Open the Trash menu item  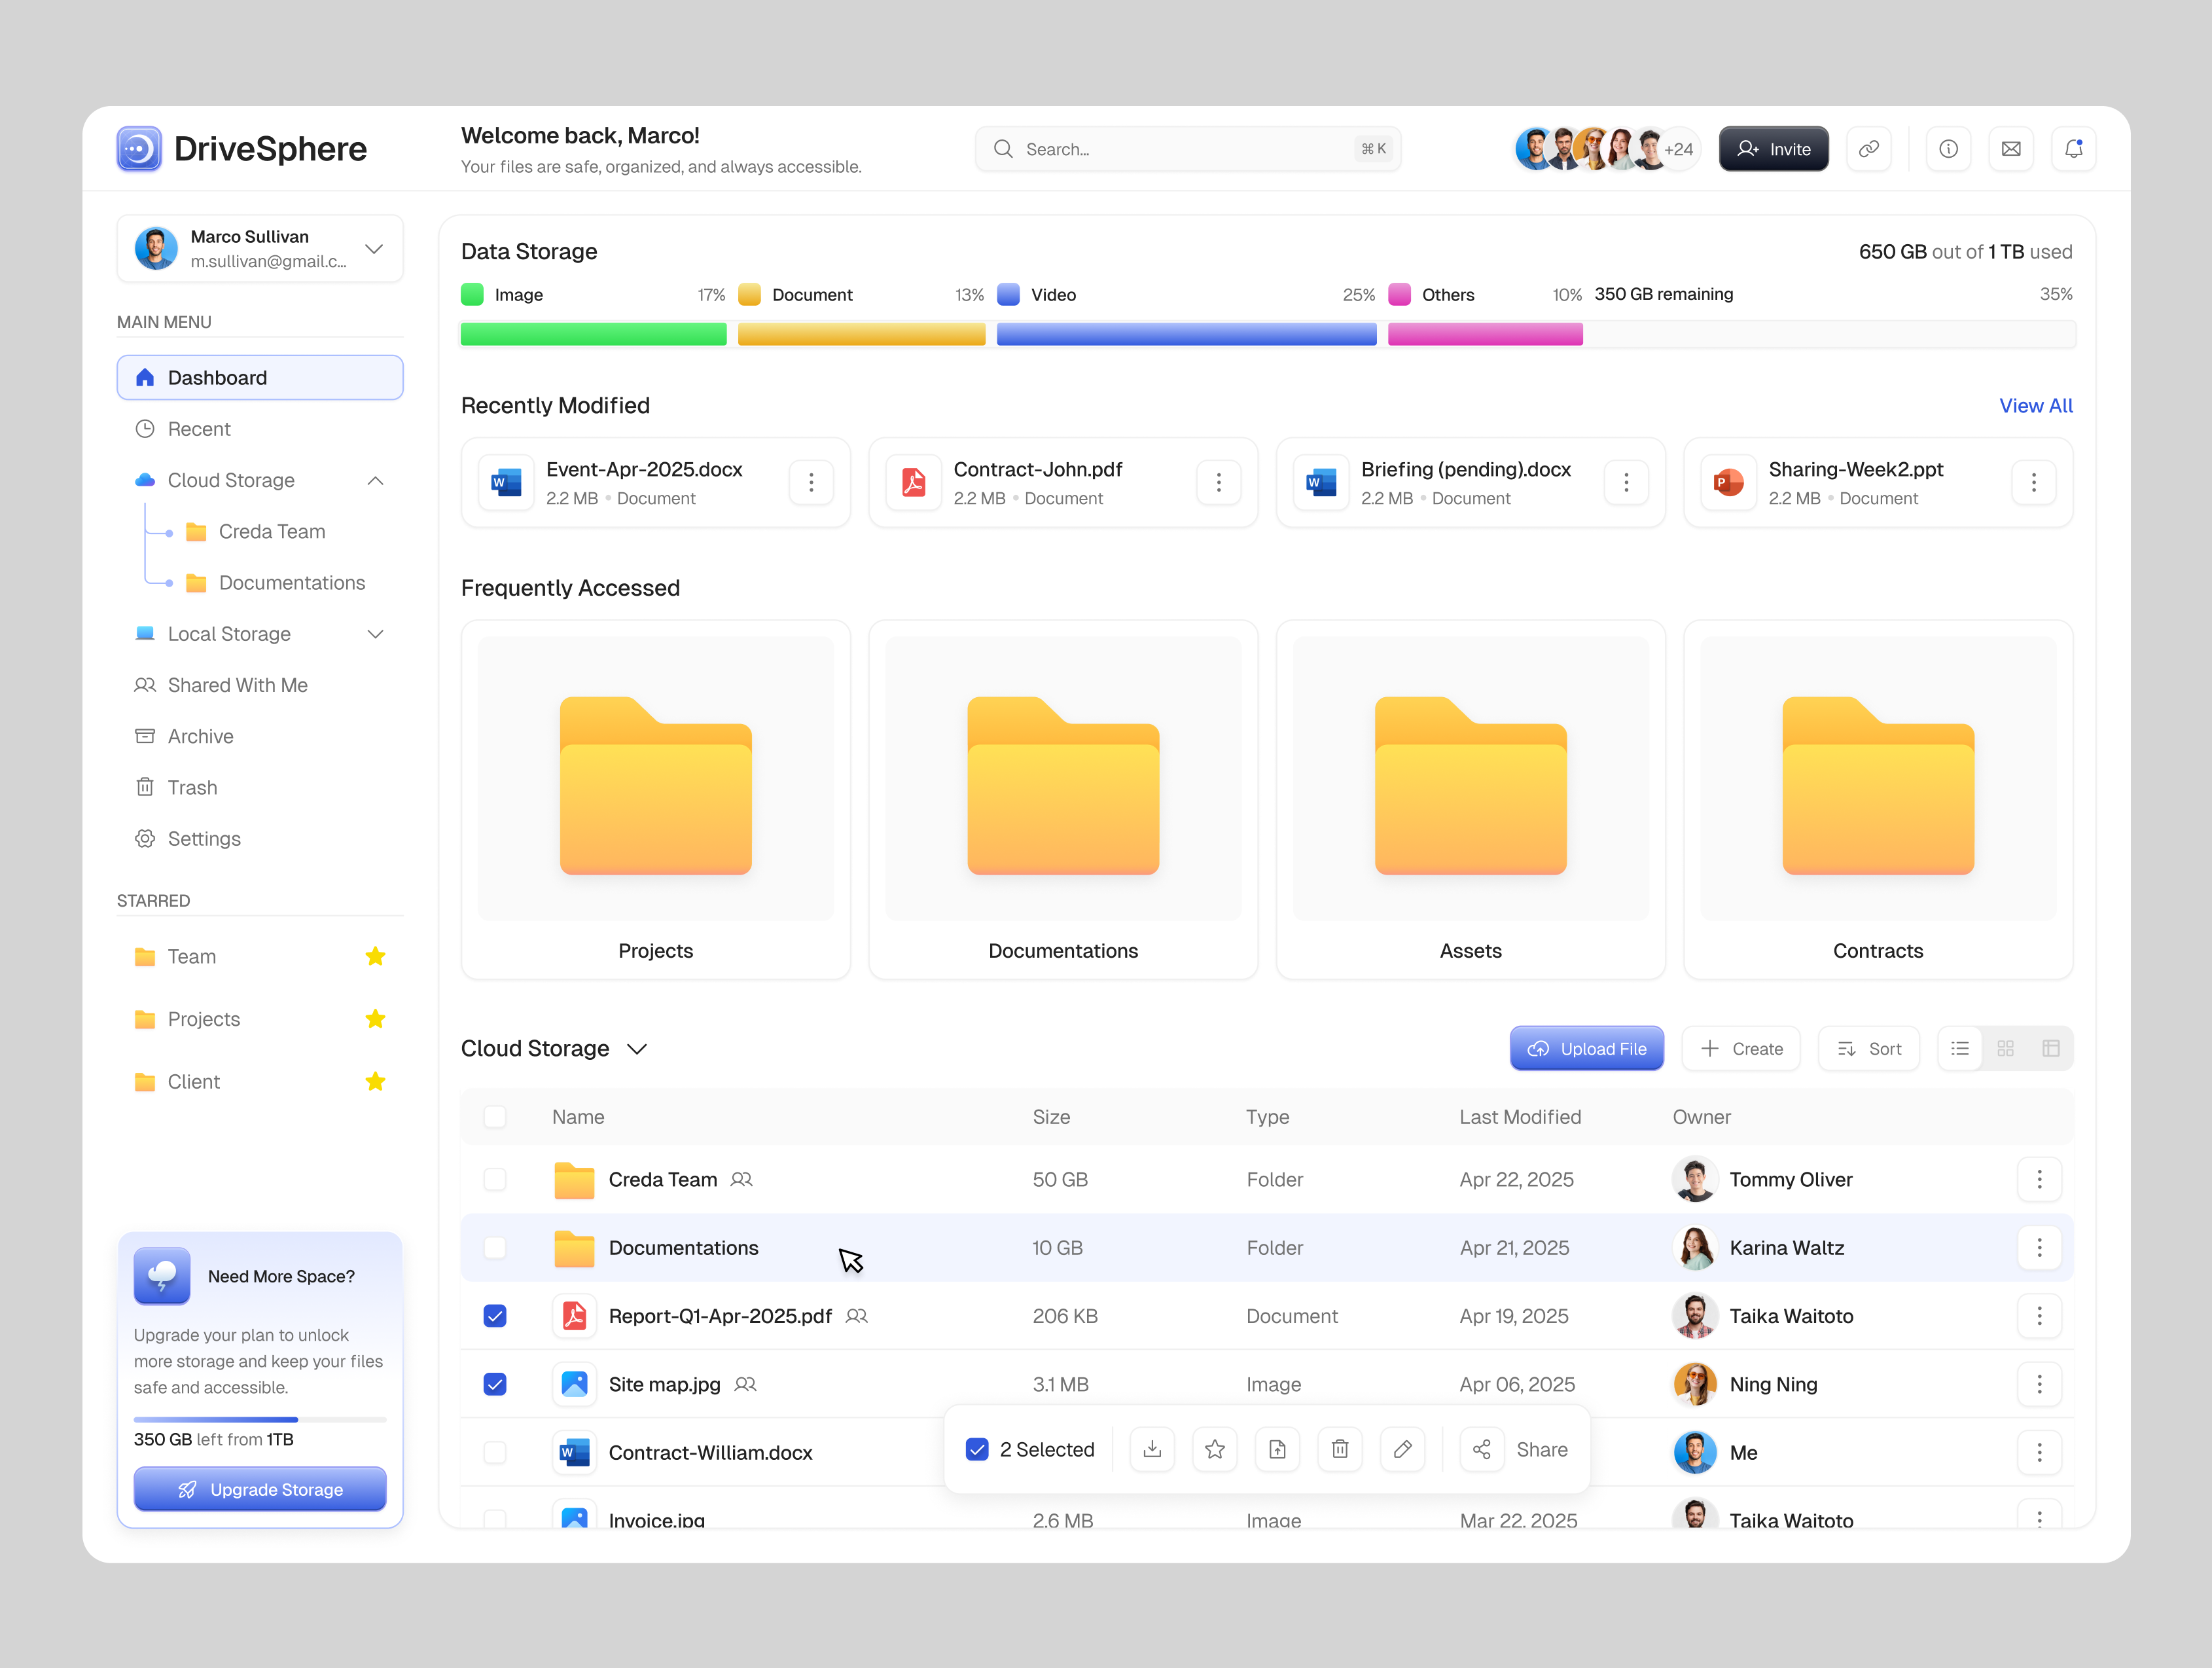pyautogui.click(x=192, y=787)
